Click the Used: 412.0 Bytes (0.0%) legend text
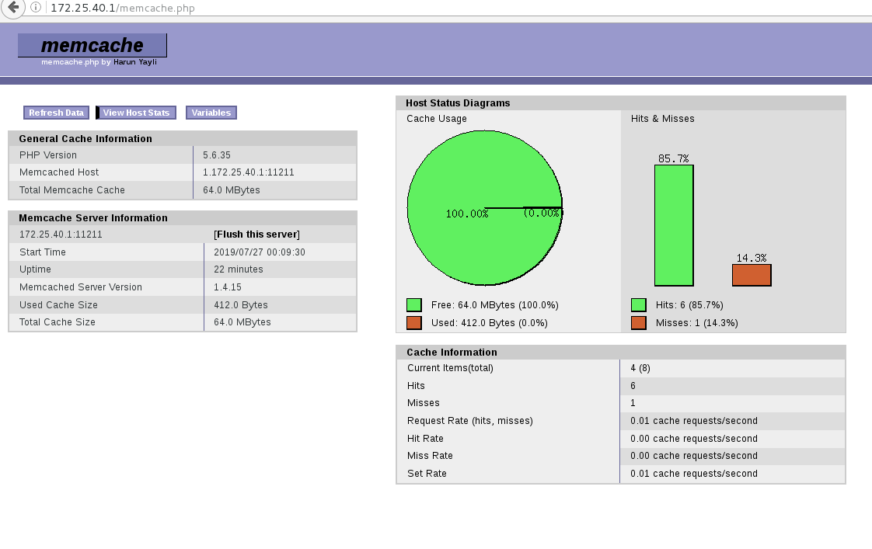This screenshot has width=872, height=549. 490,323
